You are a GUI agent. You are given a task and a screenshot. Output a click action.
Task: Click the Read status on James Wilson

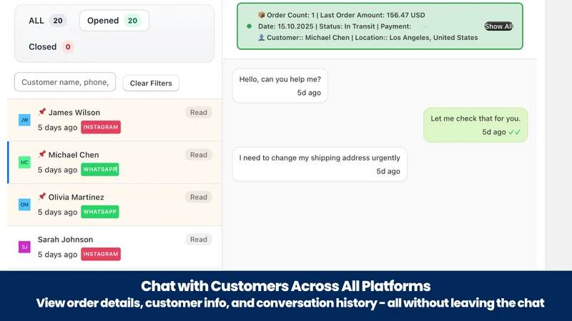199,113
